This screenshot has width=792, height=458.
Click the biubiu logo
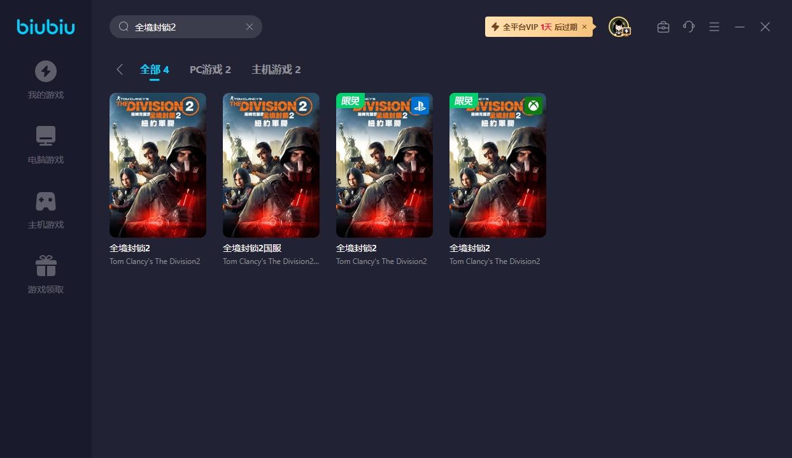point(45,27)
